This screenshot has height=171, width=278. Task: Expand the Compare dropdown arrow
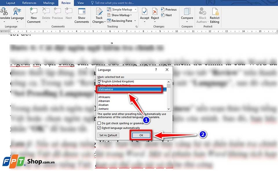point(187,22)
